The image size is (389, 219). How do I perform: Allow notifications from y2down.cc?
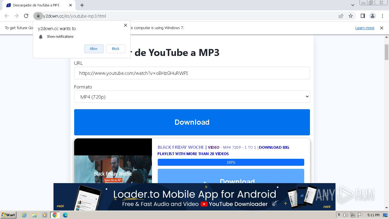click(94, 49)
